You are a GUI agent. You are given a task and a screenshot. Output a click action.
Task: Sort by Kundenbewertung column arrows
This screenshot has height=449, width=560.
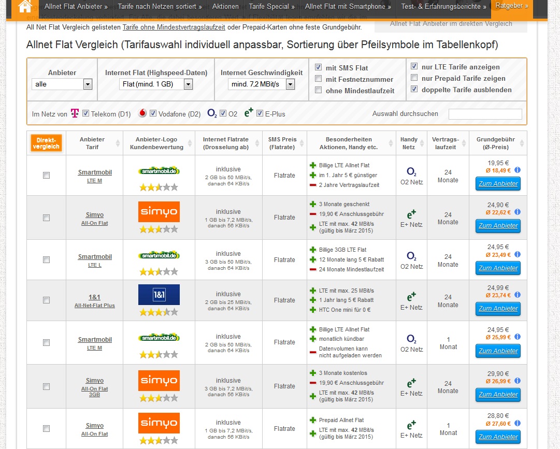tap(190, 143)
